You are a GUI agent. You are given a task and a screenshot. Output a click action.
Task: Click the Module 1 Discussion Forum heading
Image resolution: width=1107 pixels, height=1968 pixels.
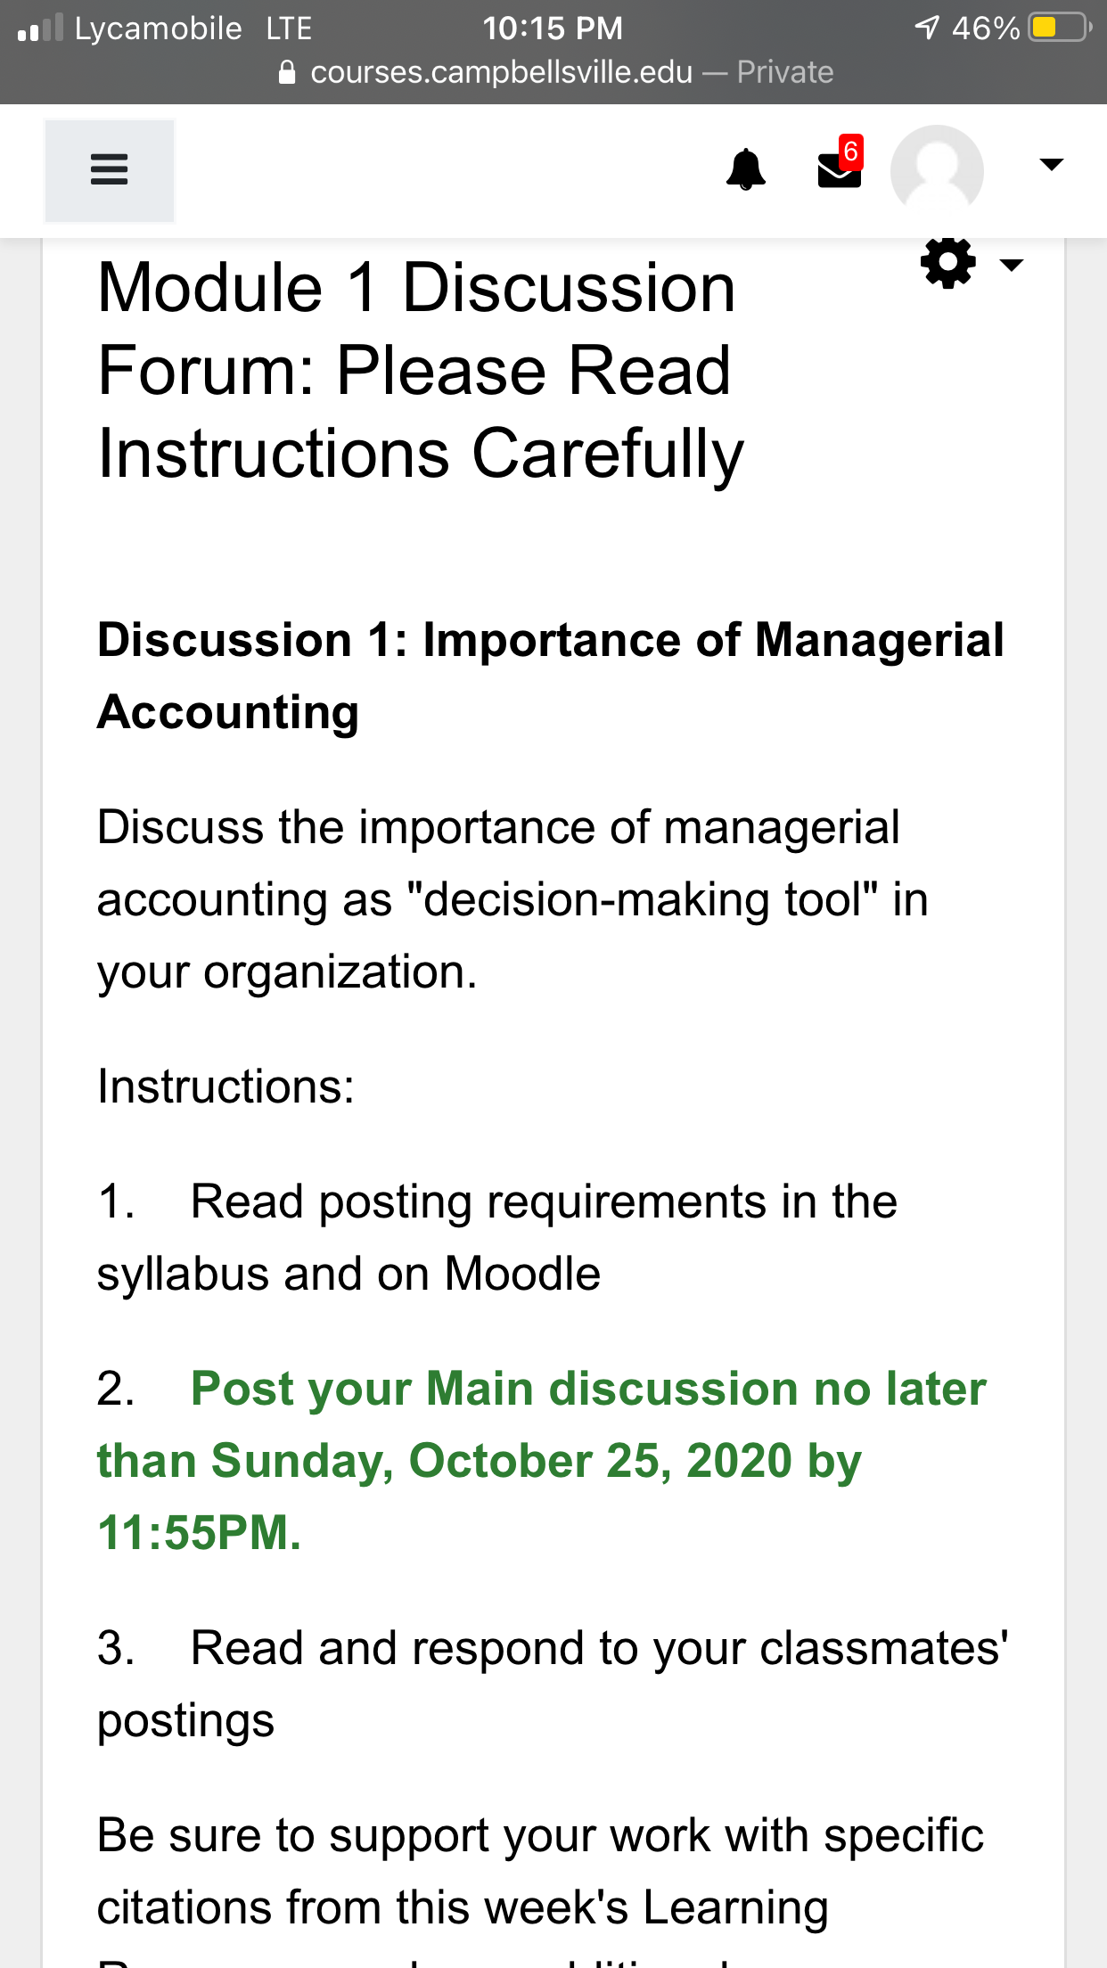click(420, 371)
